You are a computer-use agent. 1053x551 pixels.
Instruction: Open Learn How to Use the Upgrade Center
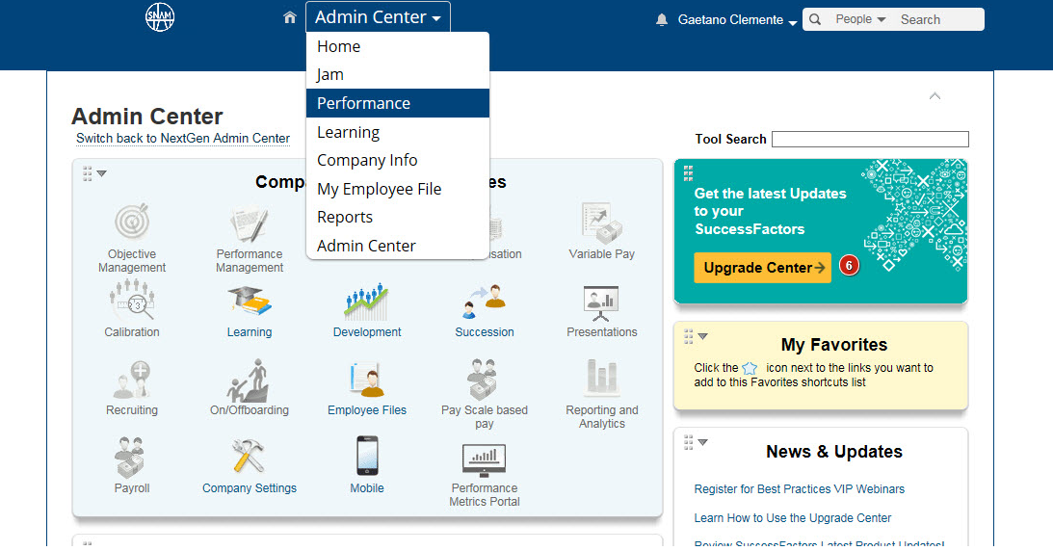point(793,518)
